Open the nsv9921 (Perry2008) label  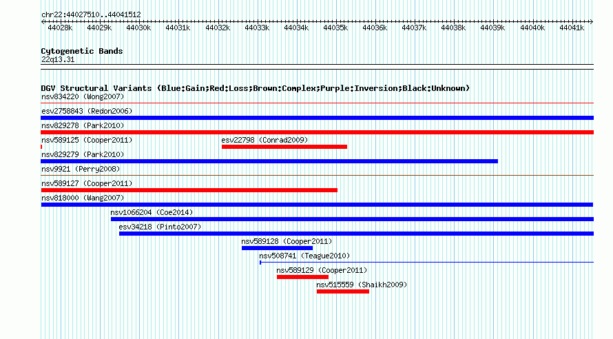(x=81, y=169)
